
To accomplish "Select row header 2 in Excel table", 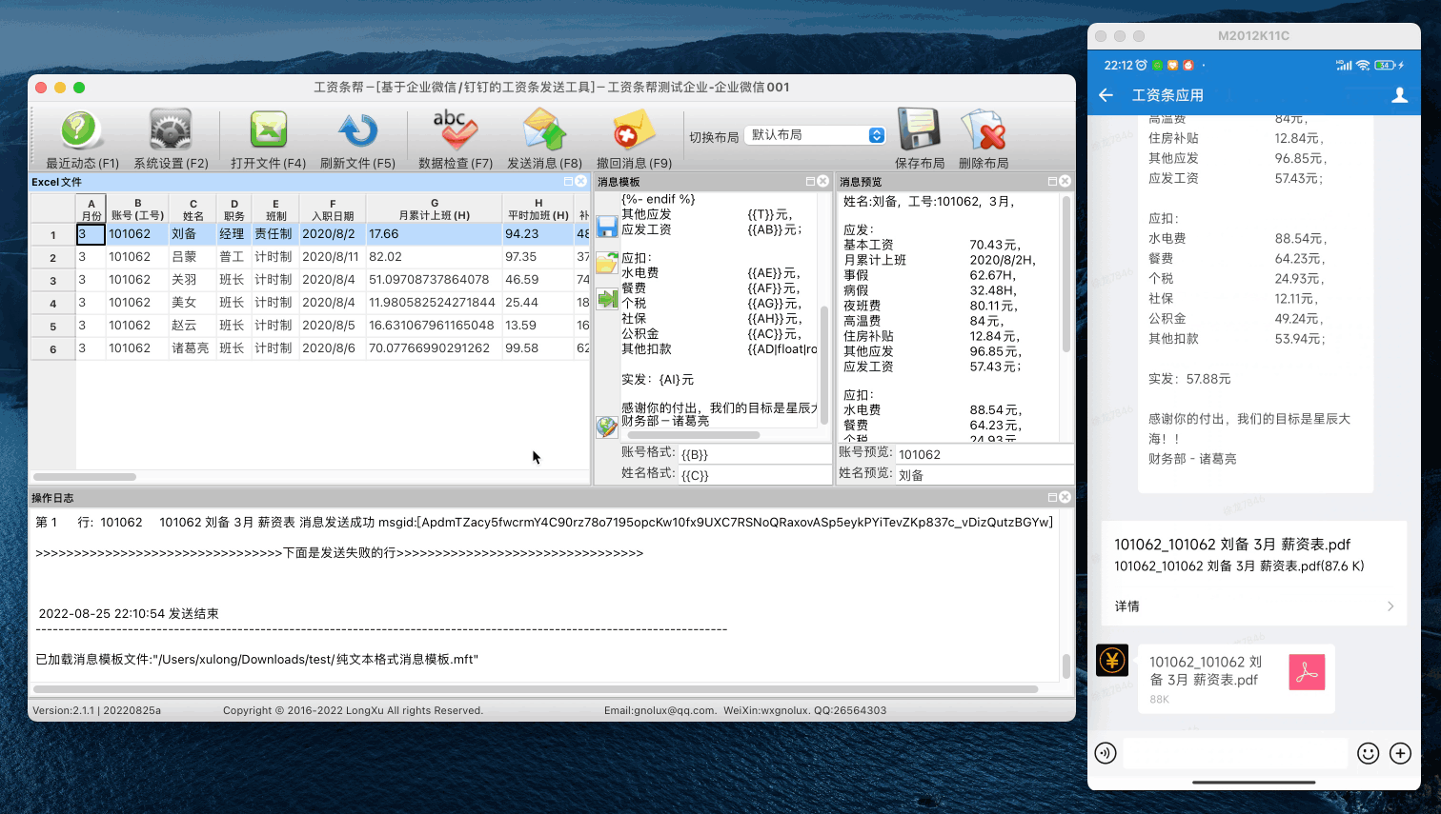I will click(x=52, y=257).
